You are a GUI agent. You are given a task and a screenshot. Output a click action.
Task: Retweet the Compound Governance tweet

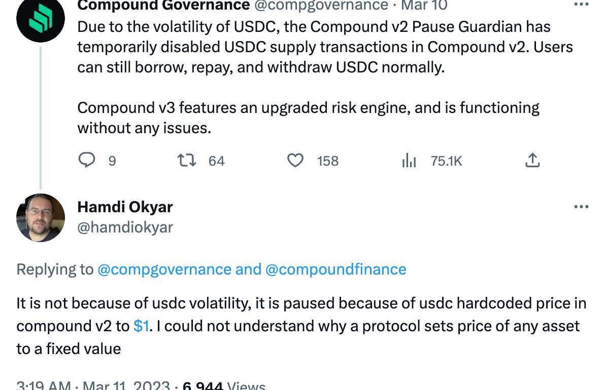[186, 160]
